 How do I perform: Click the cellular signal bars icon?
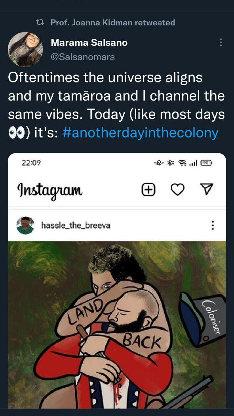point(194,162)
